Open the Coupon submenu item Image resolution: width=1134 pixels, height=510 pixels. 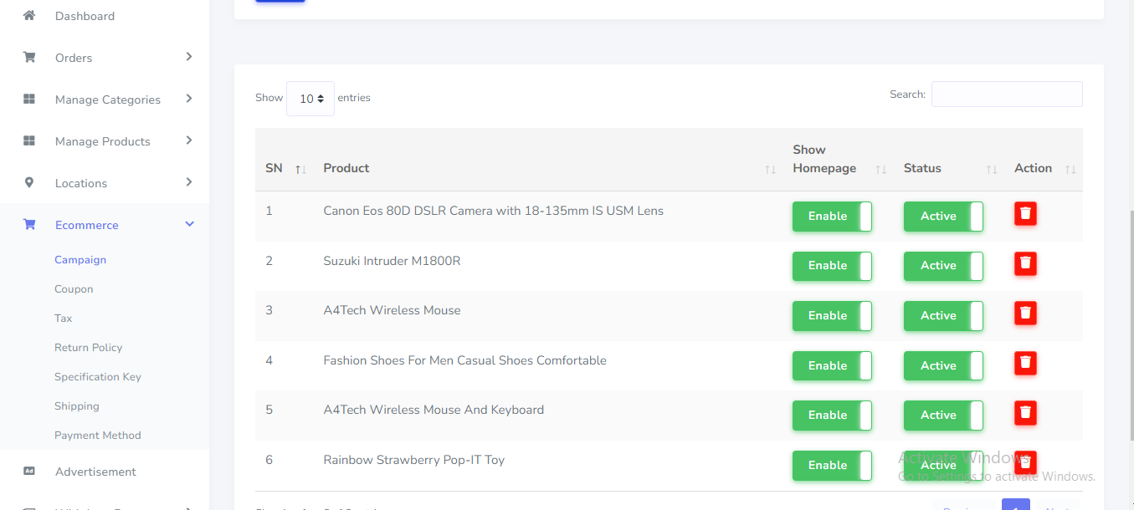pos(74,289)
